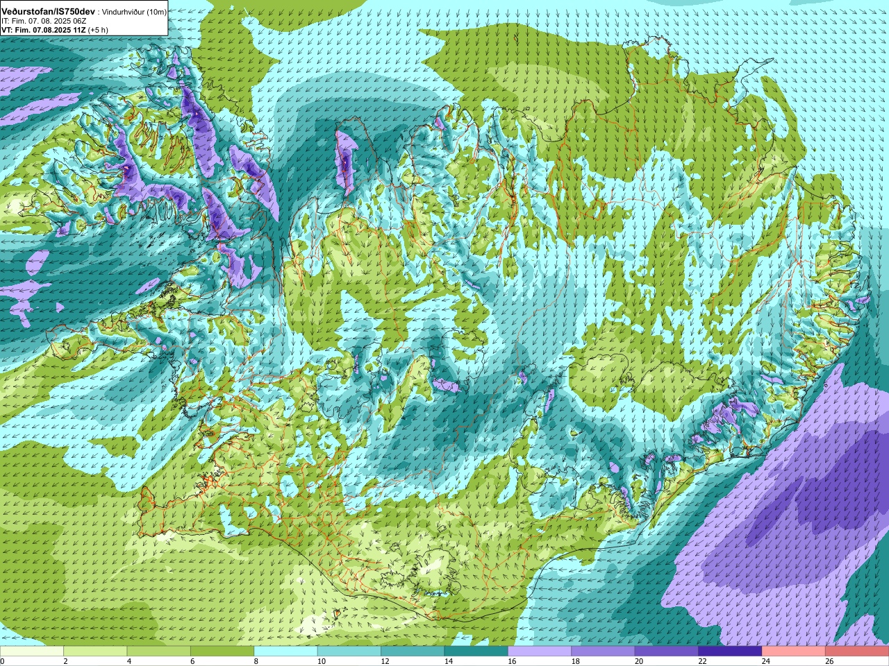The width and height of the screenshot is (889, 666).
Task: Select the 6–8 olive green legend swatch
Action: click(222, 651)
